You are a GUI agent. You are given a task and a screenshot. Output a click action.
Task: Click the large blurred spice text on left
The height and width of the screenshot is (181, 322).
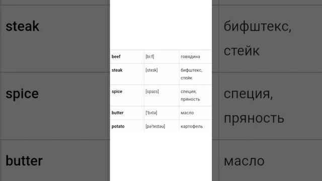[22, 94]
